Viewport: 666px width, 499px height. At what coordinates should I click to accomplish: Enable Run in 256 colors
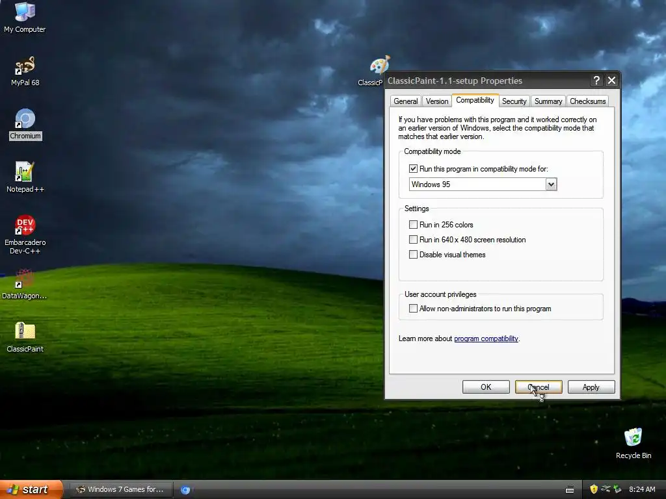(x=413, y=224)
